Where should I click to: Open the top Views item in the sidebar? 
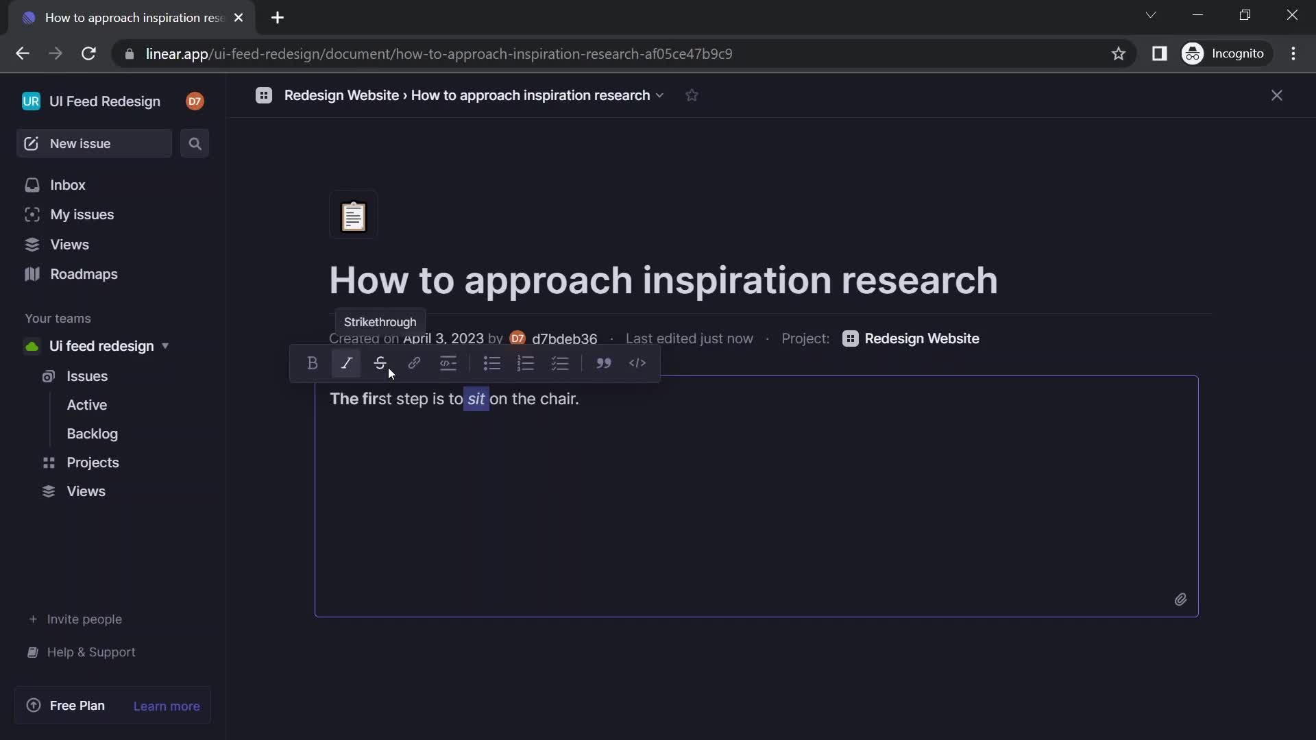point(69,245)
